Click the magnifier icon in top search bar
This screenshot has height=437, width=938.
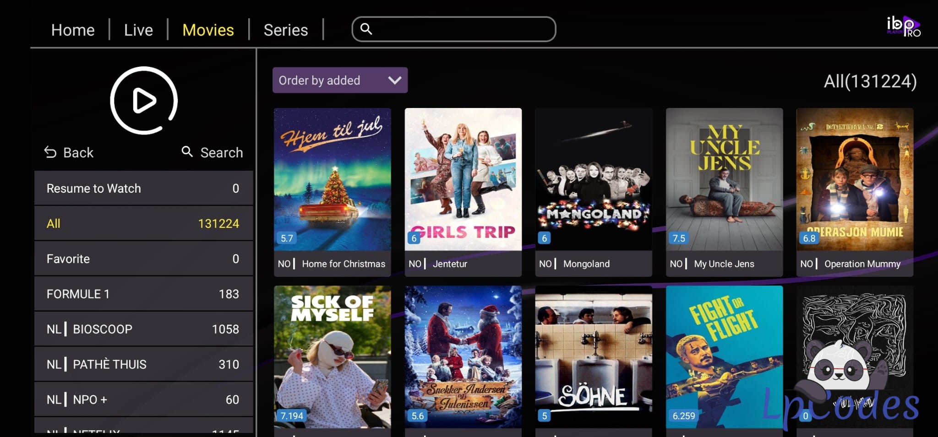[x=366, y=29]
